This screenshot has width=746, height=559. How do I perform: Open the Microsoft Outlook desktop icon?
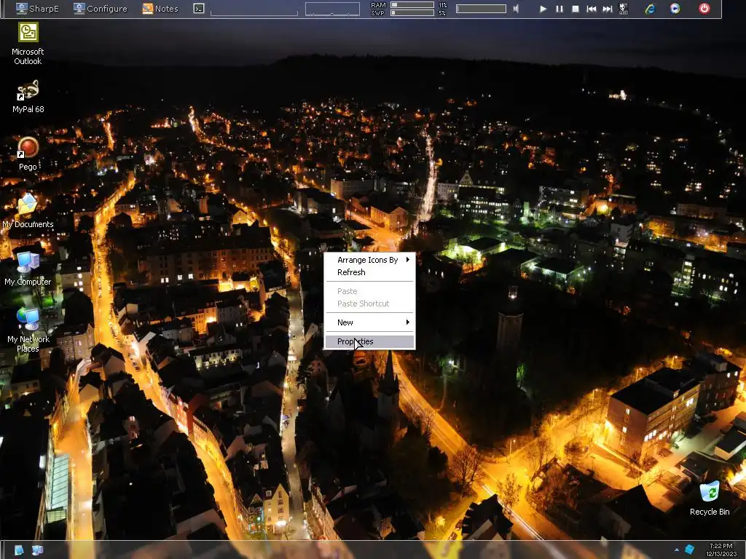pyautogui.click(x=28, y=33)
